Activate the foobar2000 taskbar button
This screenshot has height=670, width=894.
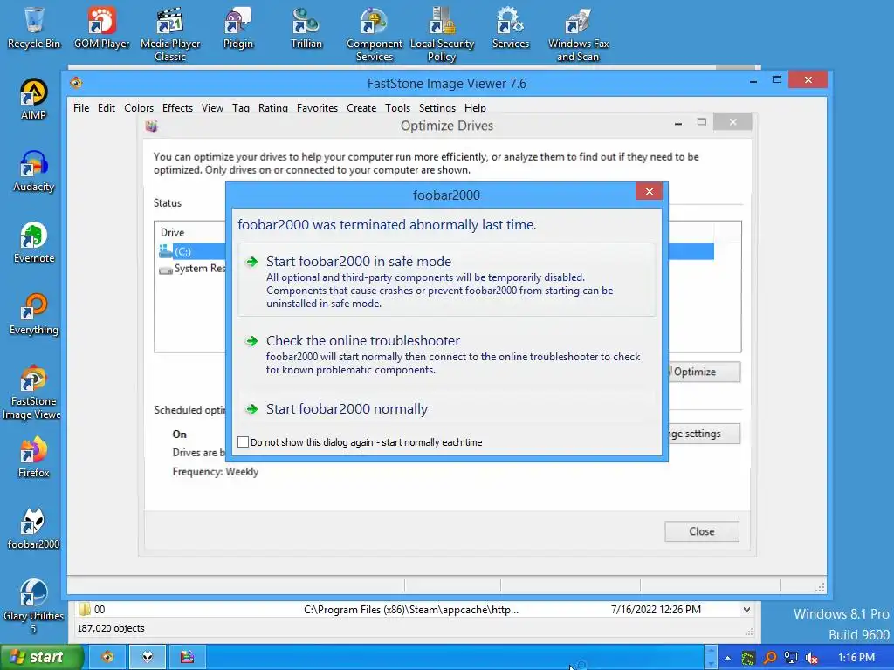pyautogui.click(x=148, y=657)
